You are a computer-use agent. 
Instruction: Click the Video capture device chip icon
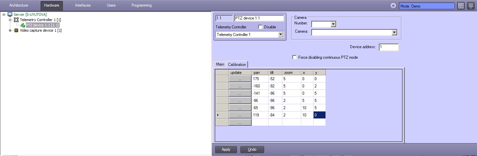16,30
